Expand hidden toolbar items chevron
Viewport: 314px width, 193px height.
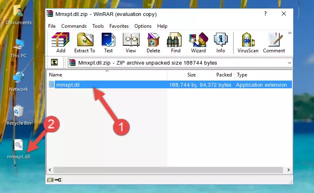[x=290, y=33]
